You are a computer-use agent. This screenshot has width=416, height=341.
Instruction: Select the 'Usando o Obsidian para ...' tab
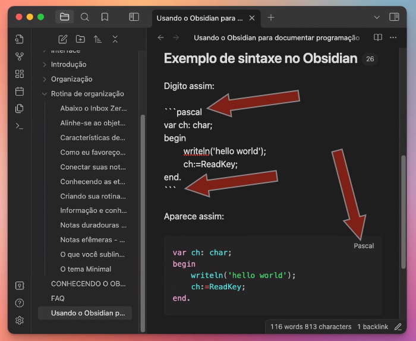tap(206, 18)
